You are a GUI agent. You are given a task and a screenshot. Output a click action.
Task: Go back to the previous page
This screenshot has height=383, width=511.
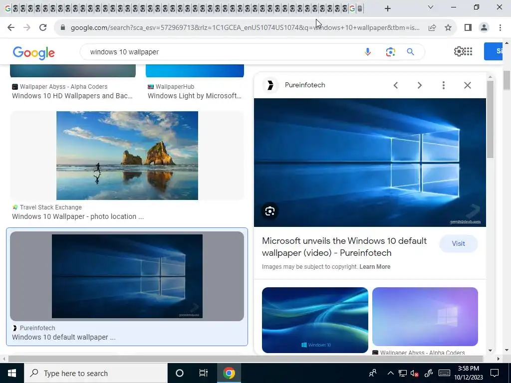[x=11, y=28]
